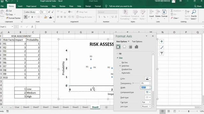This screenshot has width=204, height=114.
Task: Click the fill color bucket icon
Action: tap(45, 17)
